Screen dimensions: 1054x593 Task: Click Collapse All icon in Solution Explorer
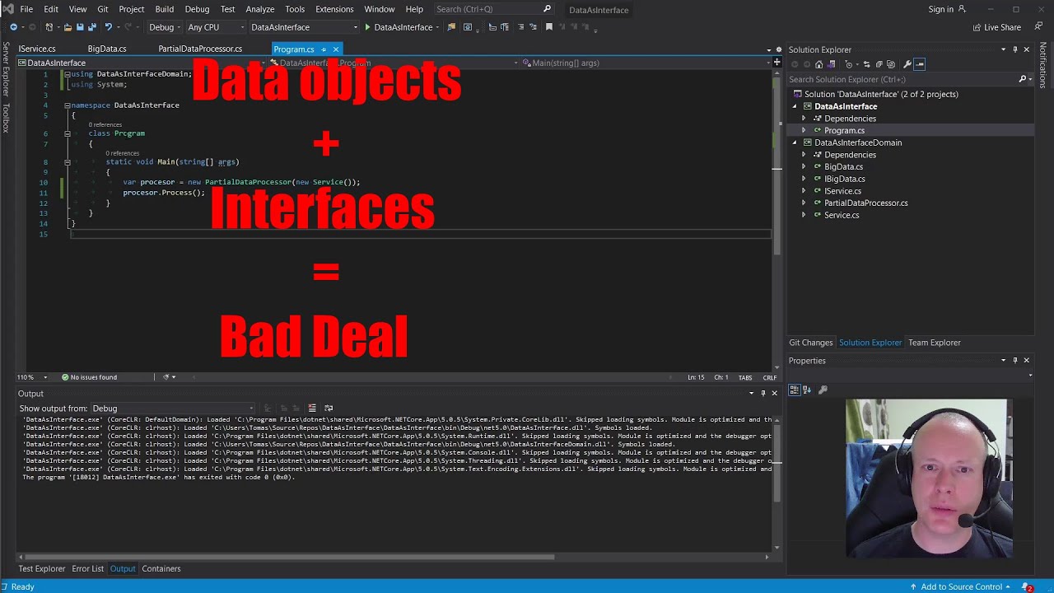click(x=879, y=64)
